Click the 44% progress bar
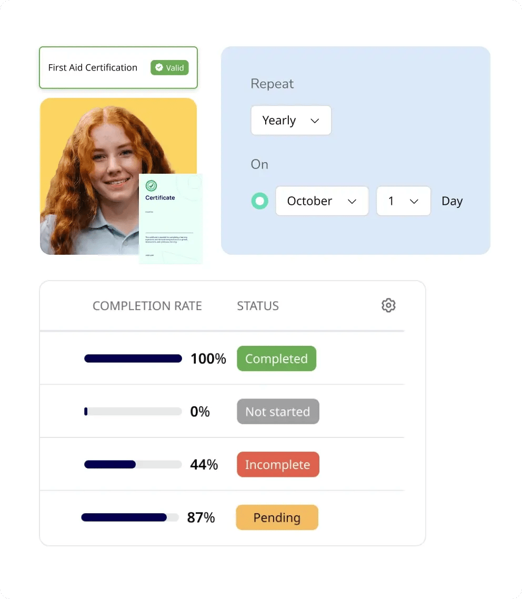The height and width of the screenshot is (599, 522). 133,465
